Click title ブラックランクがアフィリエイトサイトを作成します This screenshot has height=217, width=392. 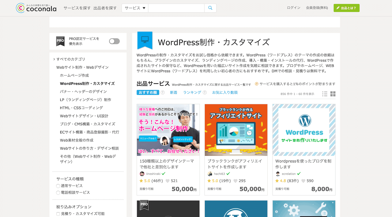click(x=235, y=164)
